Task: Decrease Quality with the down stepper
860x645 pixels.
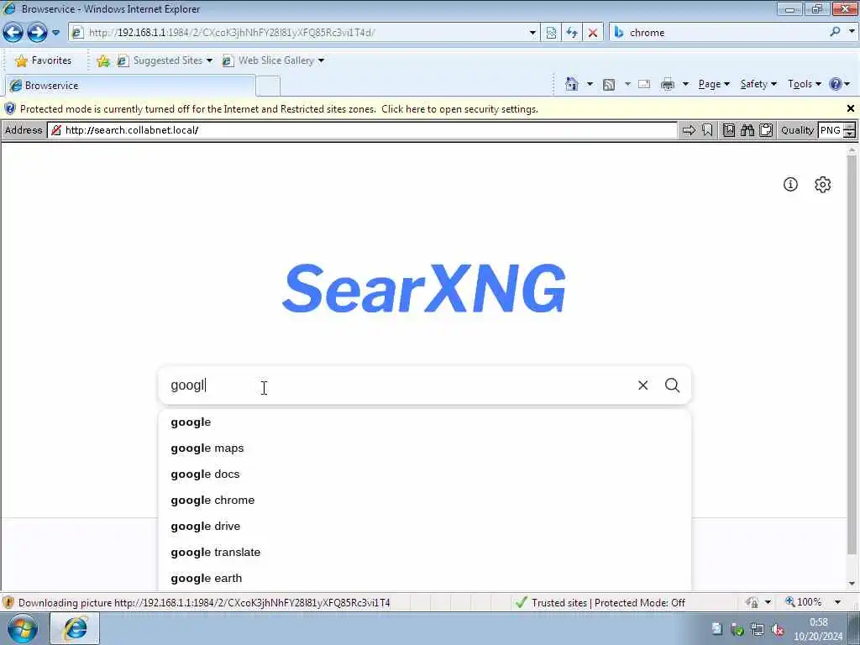Action: pyautogui.click(x=850, y=134)
